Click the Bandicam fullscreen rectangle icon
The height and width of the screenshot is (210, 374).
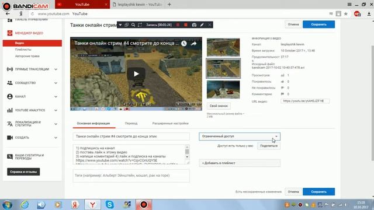(140, 24)
